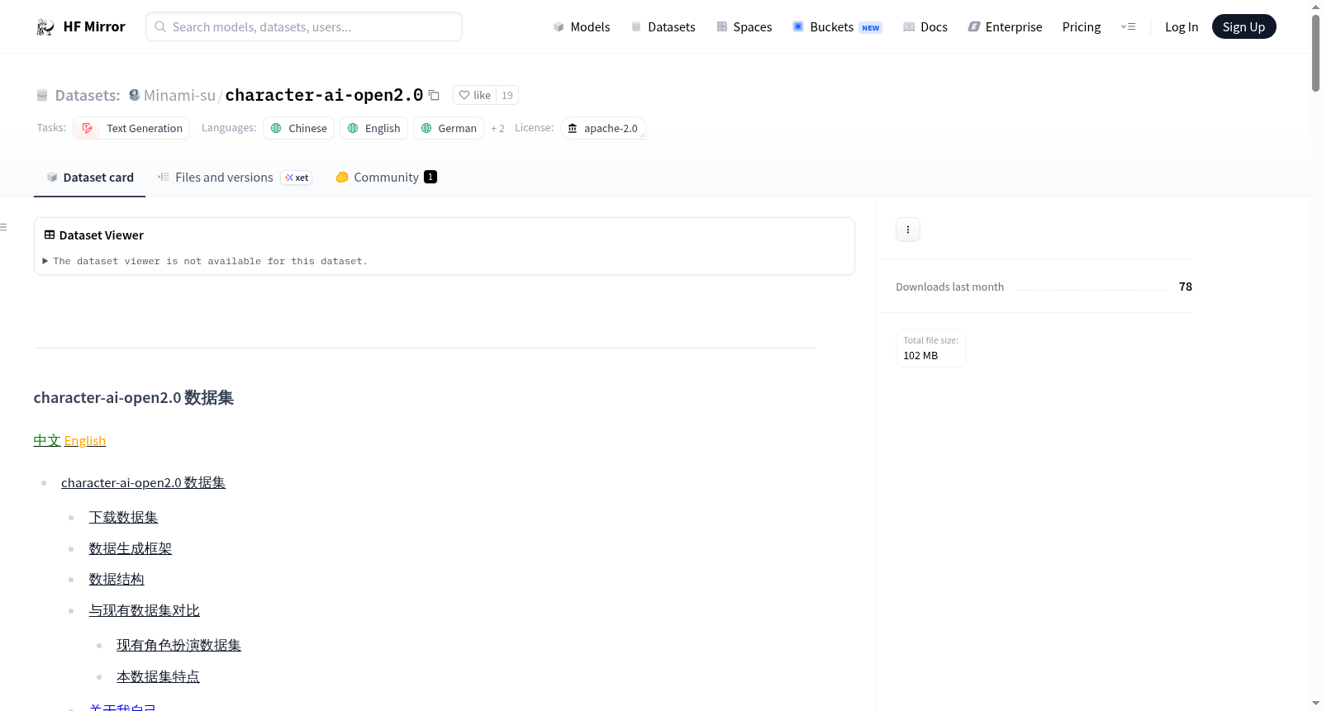Jump to 与现有数据集对比 section

[x=145, y=610]
